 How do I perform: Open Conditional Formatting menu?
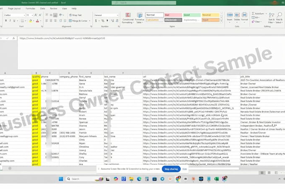(128, 18)
